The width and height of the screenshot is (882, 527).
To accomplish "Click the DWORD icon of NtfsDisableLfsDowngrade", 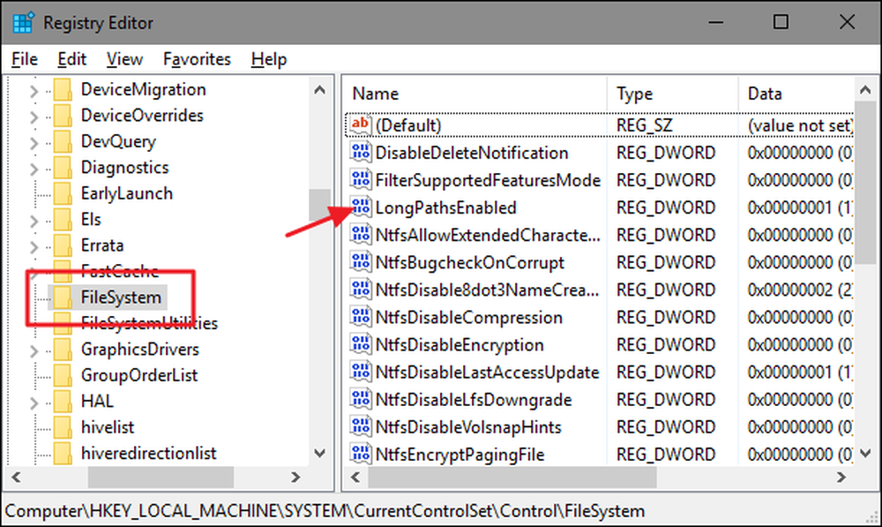I will click(360, 399).
